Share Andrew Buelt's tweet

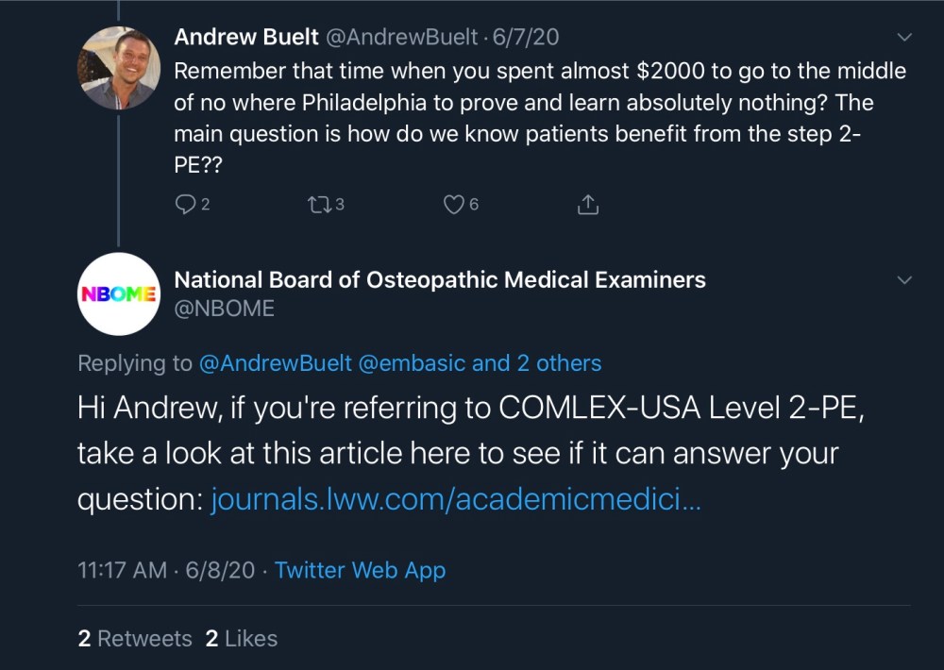(587, 204)
